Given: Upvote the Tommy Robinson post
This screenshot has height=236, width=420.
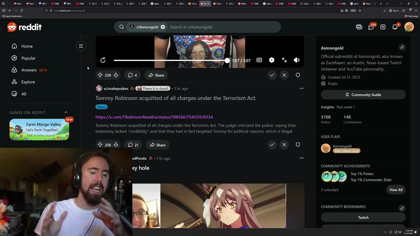Looking at the screenshot, I should 100,145.
